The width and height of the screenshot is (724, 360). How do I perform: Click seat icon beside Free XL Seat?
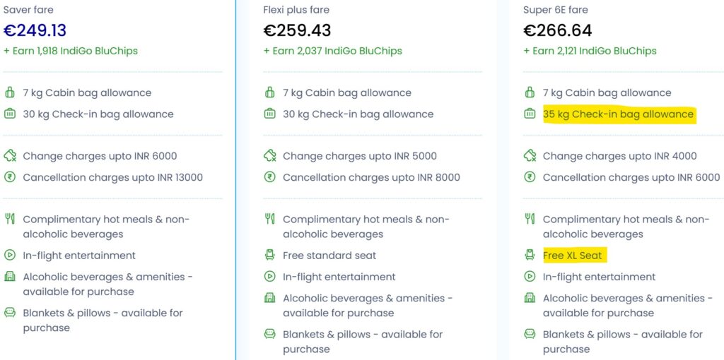[x=530, y=255]
